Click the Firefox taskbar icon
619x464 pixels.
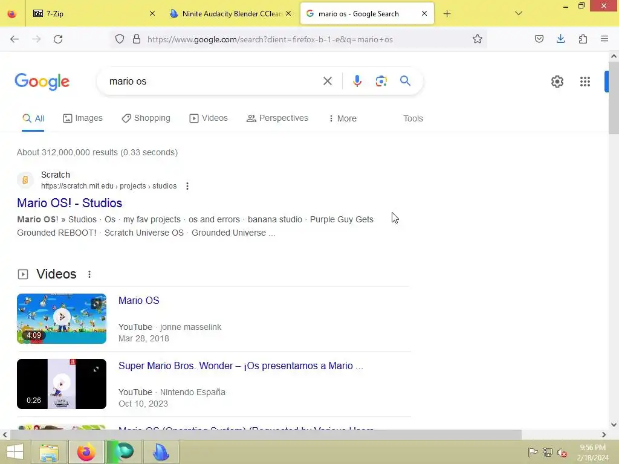(x=86, y=452)
